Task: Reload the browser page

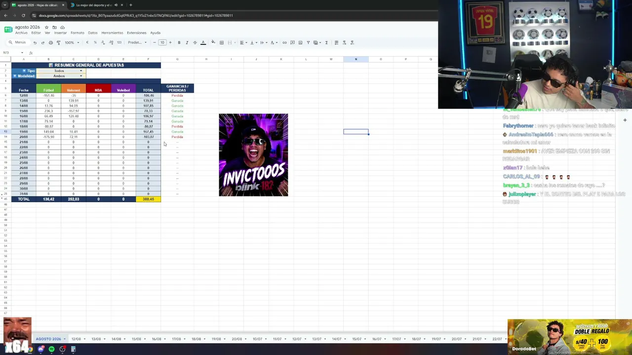Action: [24, 15]
